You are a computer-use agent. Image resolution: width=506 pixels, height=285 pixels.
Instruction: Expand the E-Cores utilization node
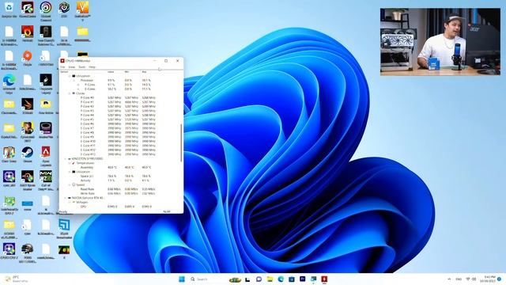[x=78, y=89]
